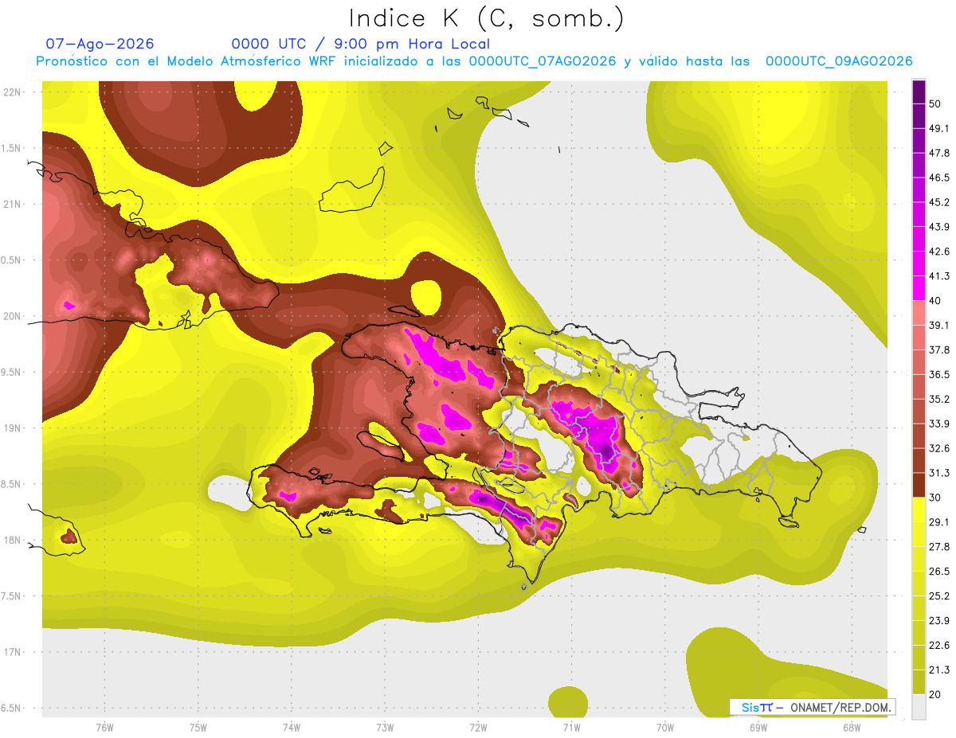Screen dimensions: 956x738
Task: Pick the light gray colorbar swatch below 20
Action: pos(919,707)
